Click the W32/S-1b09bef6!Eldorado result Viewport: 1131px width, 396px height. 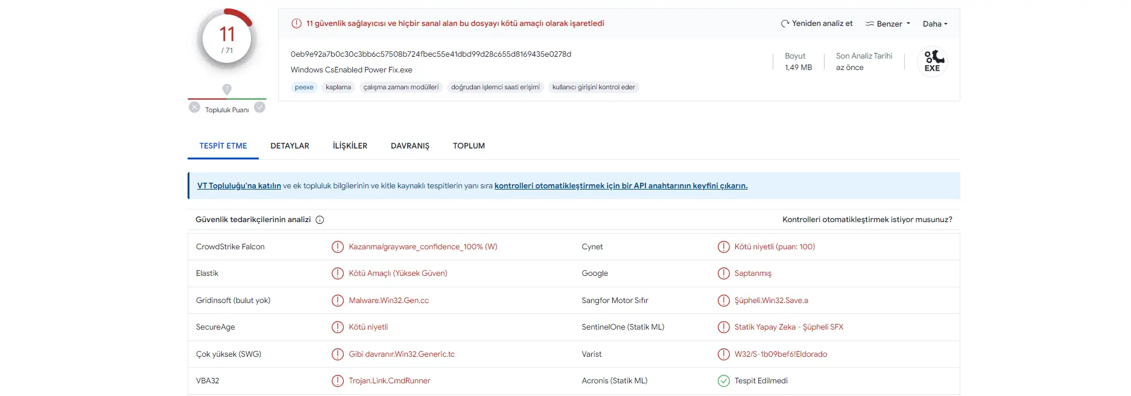(x=781, y=354)
